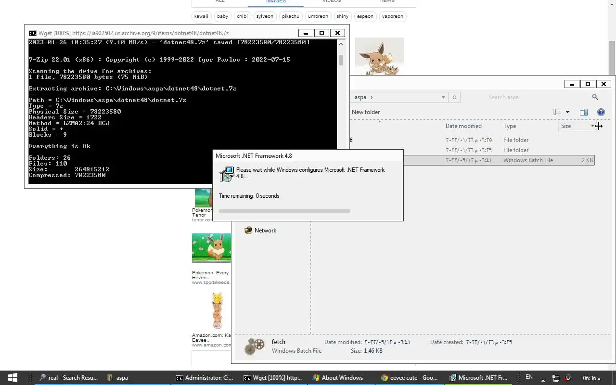Sort by the Date modified column header
Image resolution: width=616 pixels, height=385 pixels.
click(x=463, y=126)
